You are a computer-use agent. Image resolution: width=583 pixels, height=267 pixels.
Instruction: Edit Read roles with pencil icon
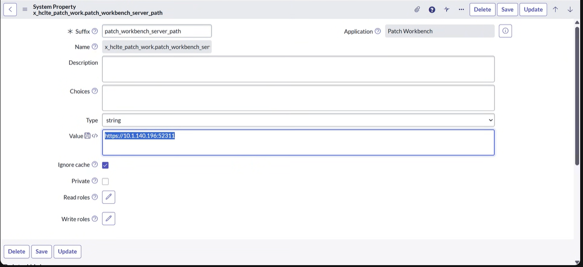pyautogui.click(x=109, y=197)
